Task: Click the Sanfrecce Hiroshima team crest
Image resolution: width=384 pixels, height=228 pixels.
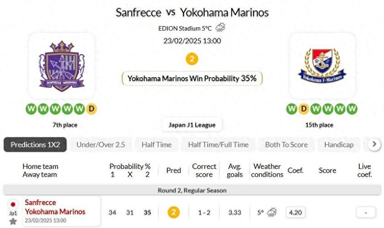Action: coord(62,66)
